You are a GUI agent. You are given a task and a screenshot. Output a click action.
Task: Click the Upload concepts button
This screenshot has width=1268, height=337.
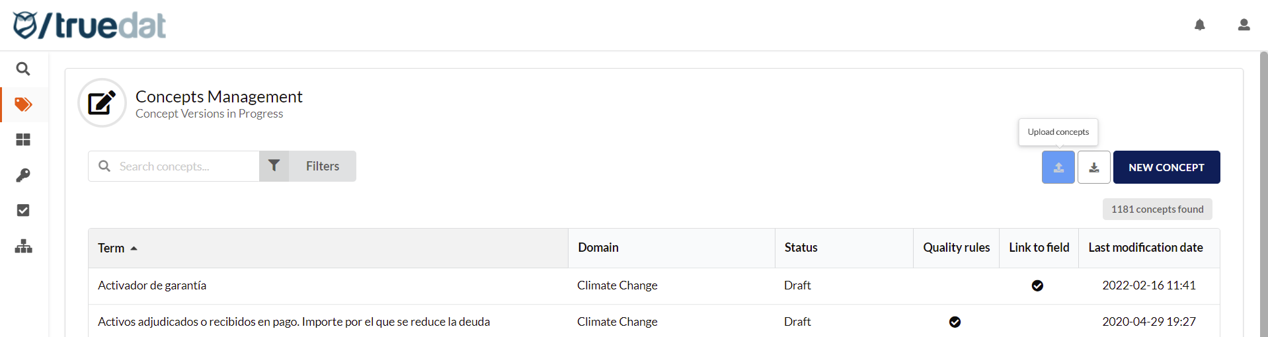point(1058,167)
